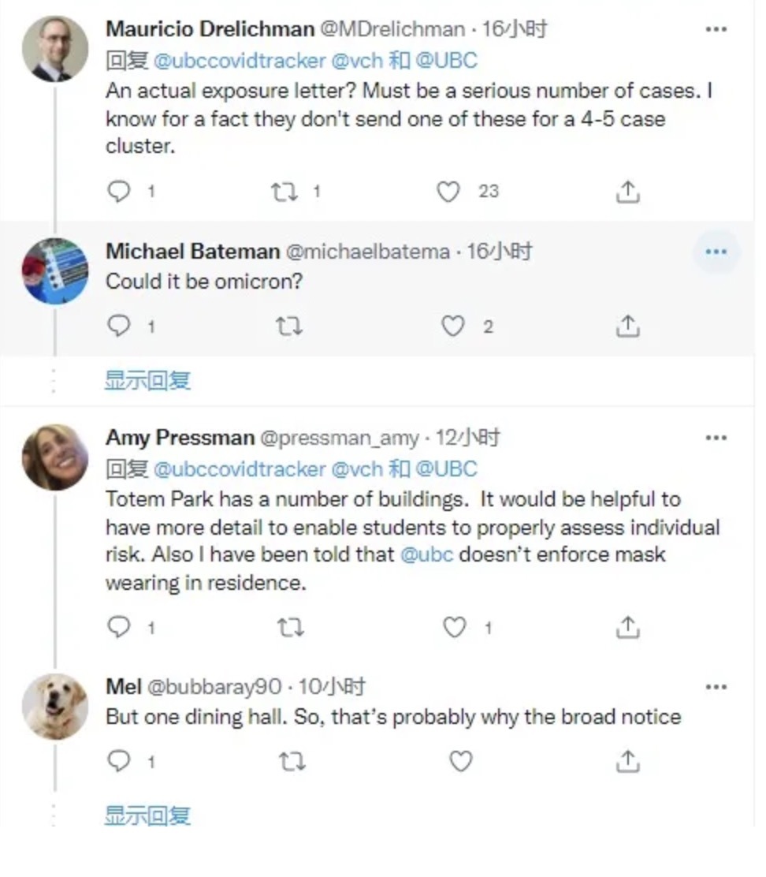Show replies below Mel's dining hall tweet
Viewport: 766px width, 877px height.
coord(147,815)
